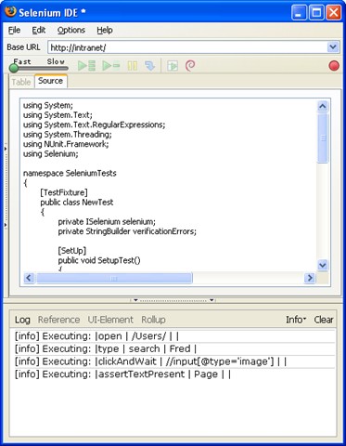
Task: Open the Rollup tab
Action: tap(153, 320)
